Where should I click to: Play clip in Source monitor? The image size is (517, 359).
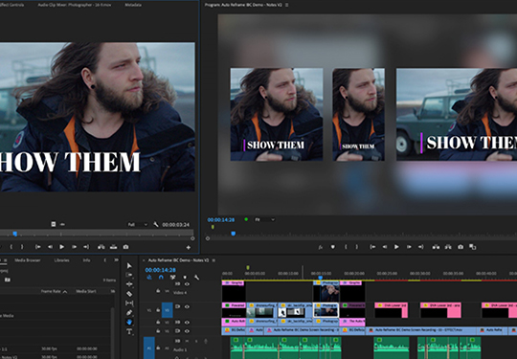(x=61, y=247)
